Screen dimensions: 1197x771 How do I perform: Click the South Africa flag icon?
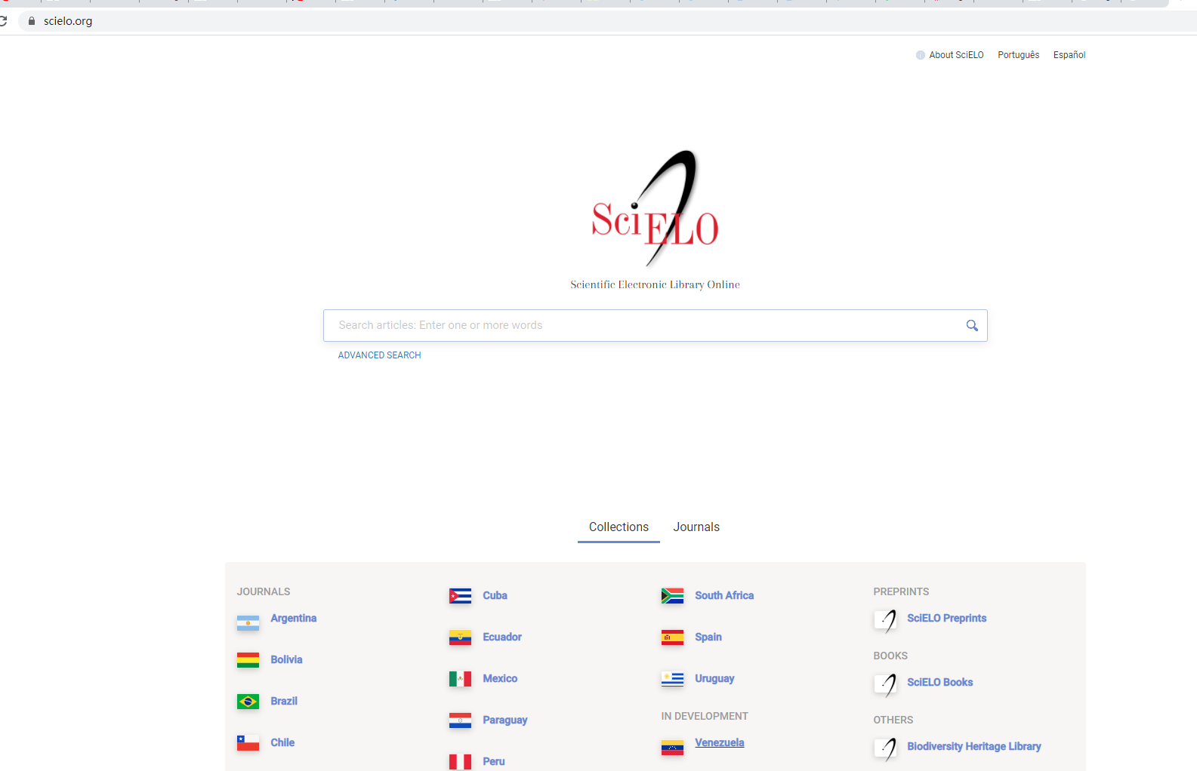pyautogui.click(x=672, y=596)
